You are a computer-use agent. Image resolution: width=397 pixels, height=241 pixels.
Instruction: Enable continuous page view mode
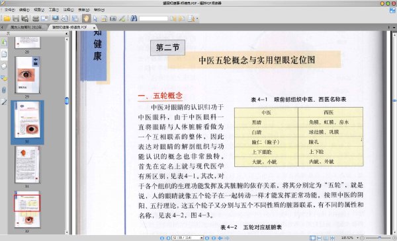click(x=320, y=238)
